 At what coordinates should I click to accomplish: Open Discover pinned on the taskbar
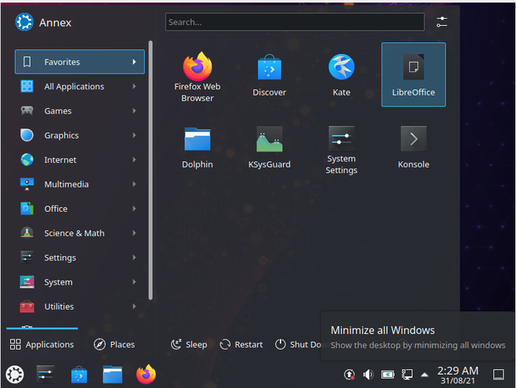[x=79, y=375]
